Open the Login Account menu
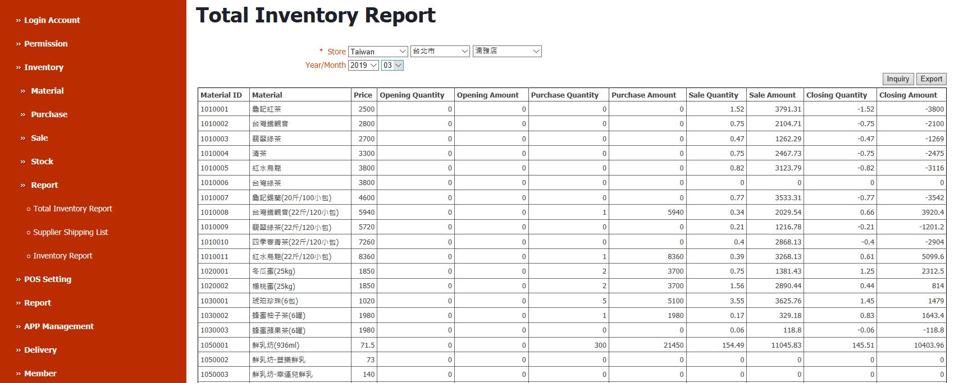 pyautogui.click(x=52, y=20)
